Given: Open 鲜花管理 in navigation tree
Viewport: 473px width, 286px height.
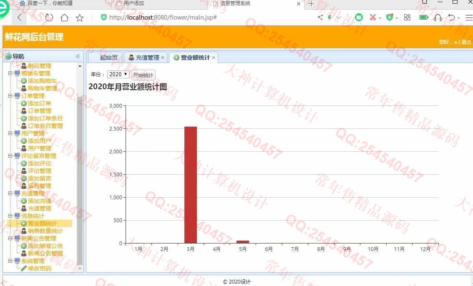Looking at the screenshot, I should pos(40,66).
